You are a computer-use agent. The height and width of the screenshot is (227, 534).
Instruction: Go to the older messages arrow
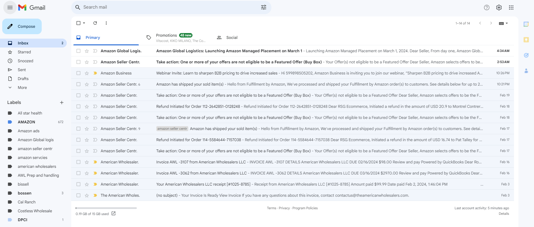point(491,23)
